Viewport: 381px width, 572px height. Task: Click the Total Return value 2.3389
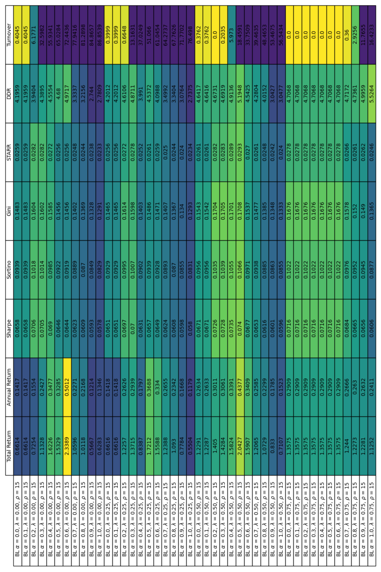pos(67,446)
